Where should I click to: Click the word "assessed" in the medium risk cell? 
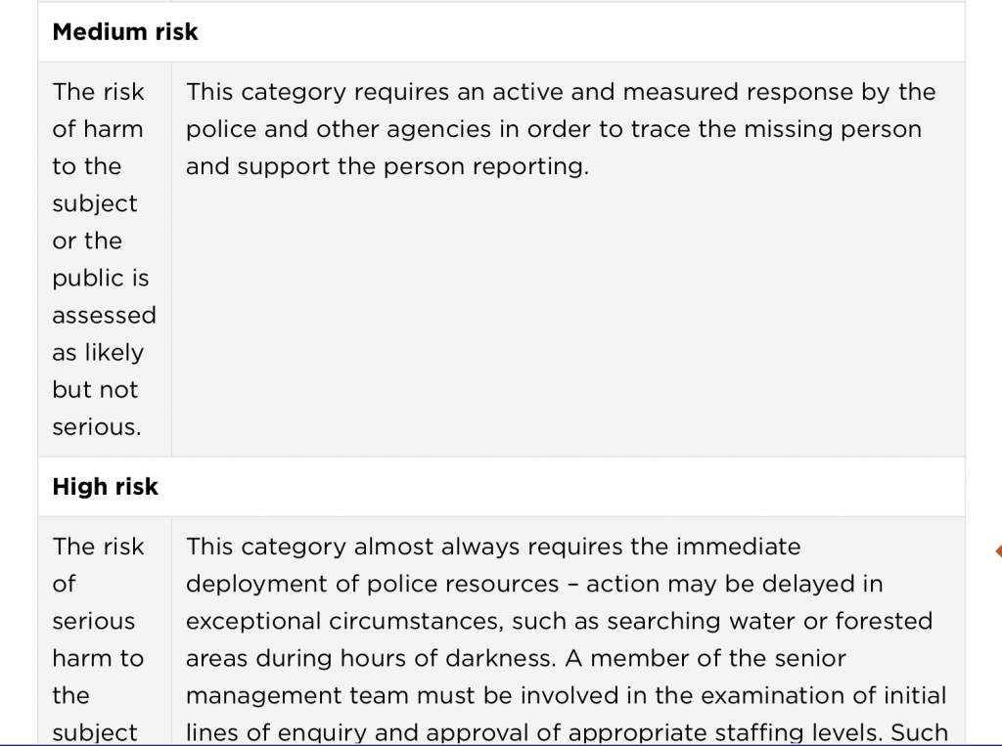[104, 315]
